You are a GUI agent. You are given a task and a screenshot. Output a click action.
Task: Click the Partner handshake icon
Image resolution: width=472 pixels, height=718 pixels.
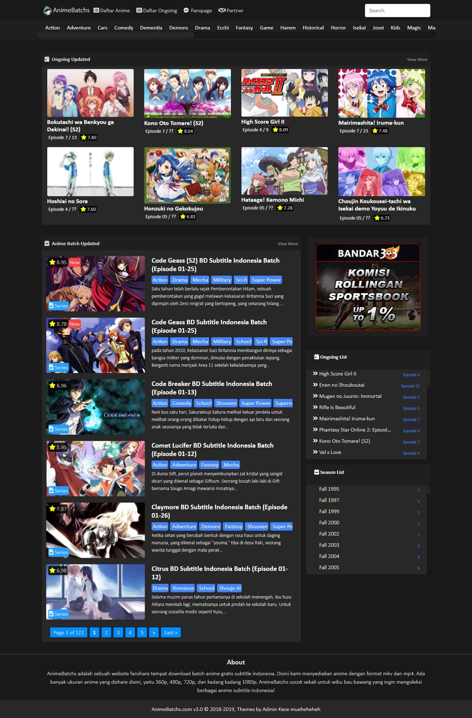222,11
